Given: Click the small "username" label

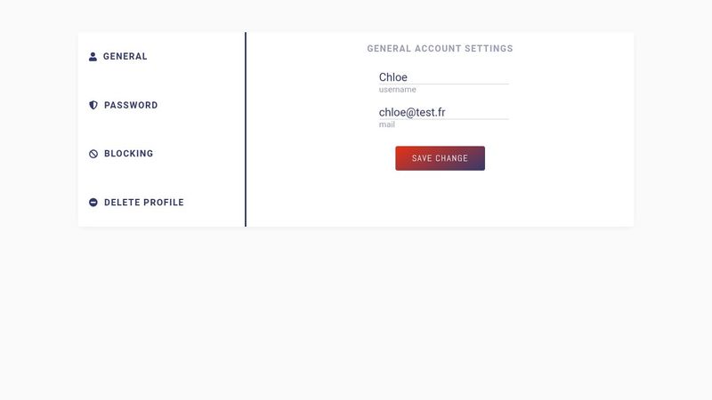Looking at the screenshot, I should 397,90.
